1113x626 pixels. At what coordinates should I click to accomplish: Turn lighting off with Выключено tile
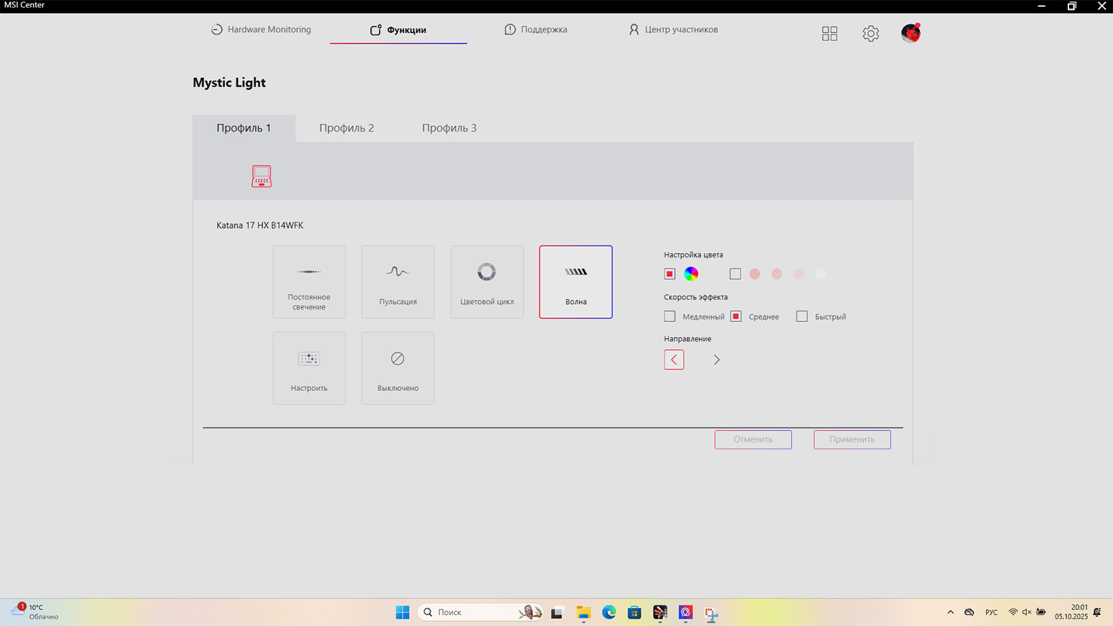[x=398, y=368]
